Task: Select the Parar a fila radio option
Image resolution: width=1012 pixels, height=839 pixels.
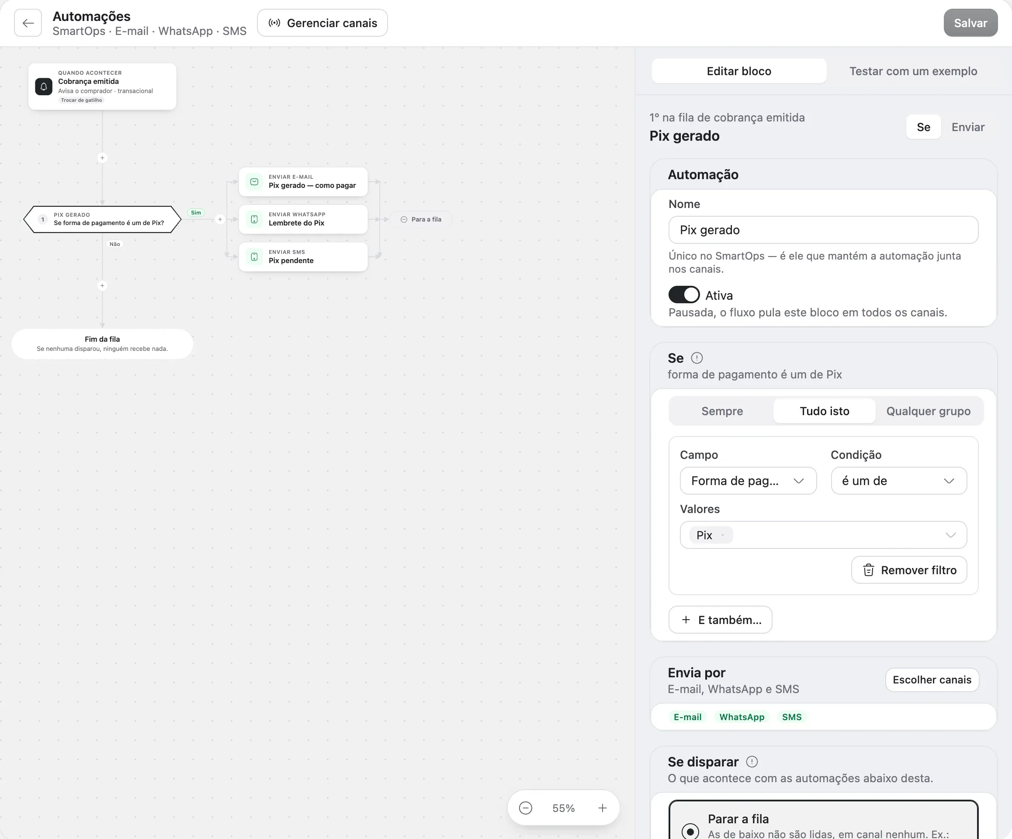Action: click(690, 831)
